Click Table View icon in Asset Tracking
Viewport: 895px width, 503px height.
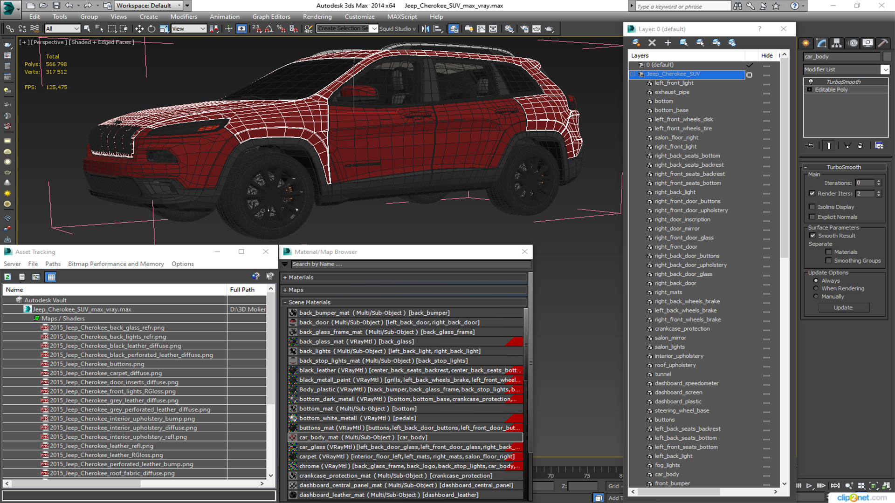[x=51, y=277]
